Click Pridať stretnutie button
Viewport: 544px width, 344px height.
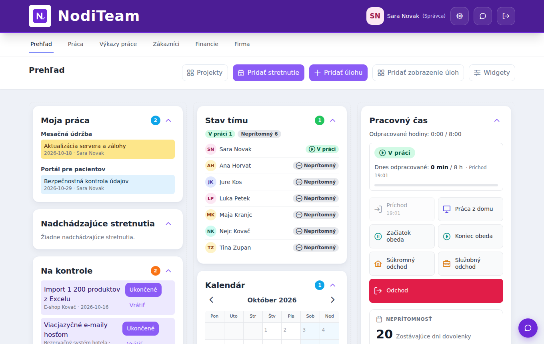pos(268,73)
